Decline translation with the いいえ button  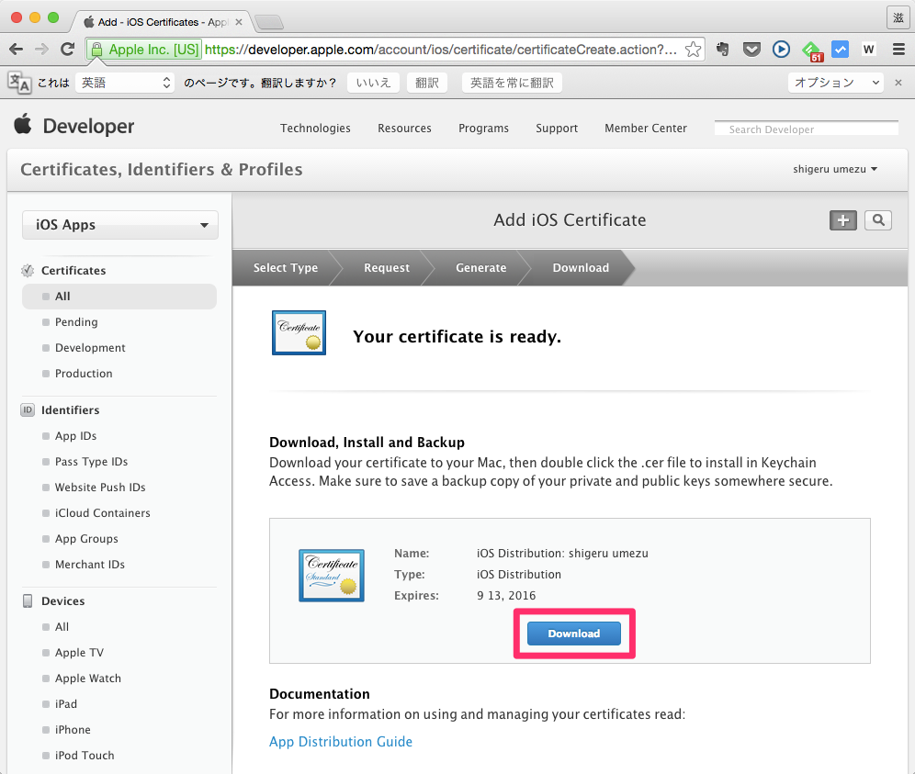coord(374,83)
